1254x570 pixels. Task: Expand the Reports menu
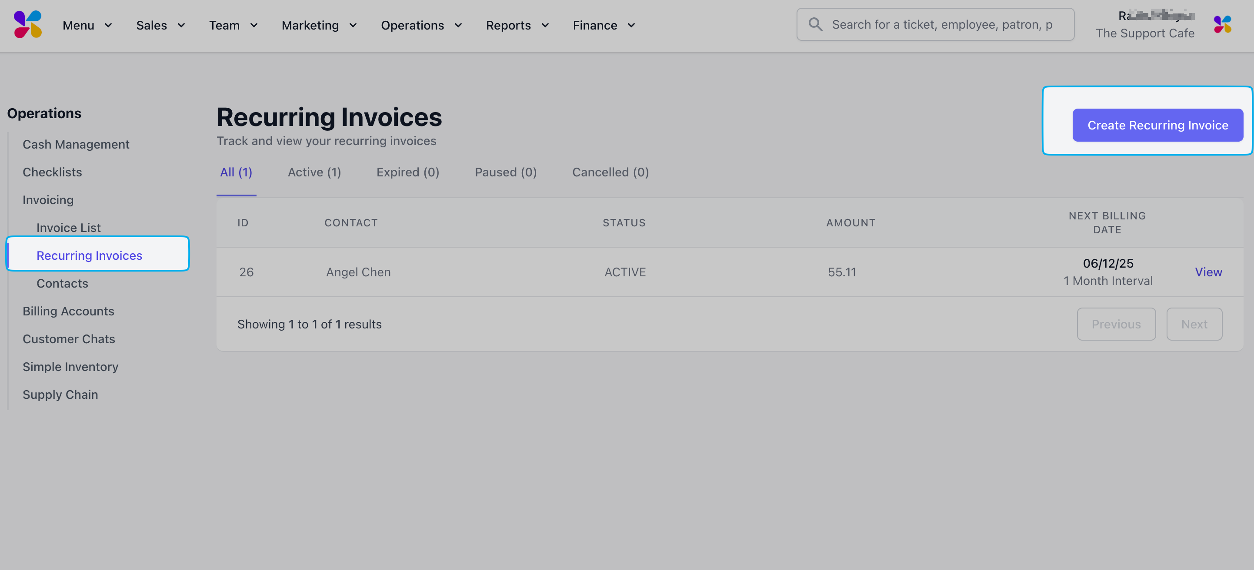(517, 25)
